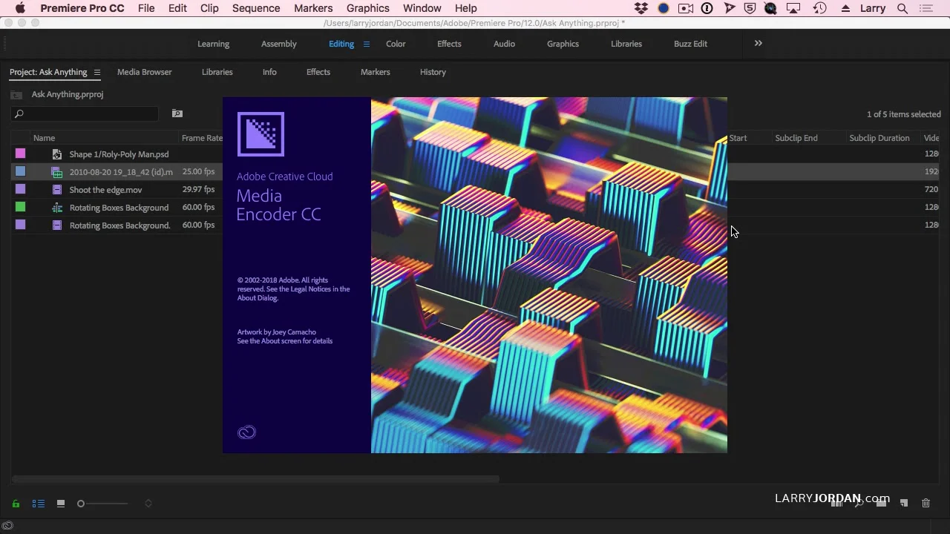
Task: Click the New Item icon in project panel
Action: tap(903, 503)
